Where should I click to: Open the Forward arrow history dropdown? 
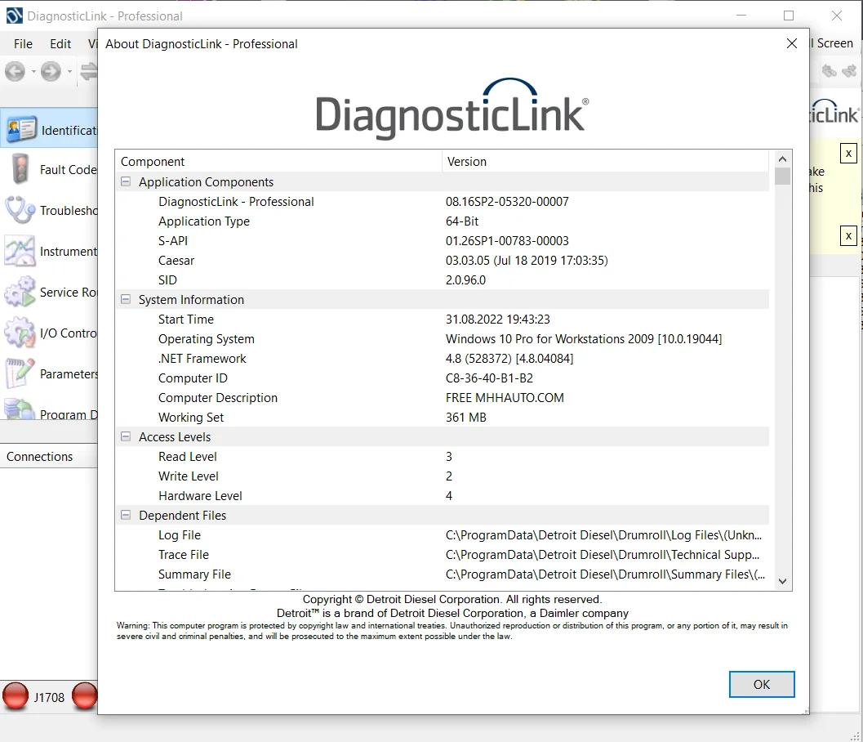(69, 72)
